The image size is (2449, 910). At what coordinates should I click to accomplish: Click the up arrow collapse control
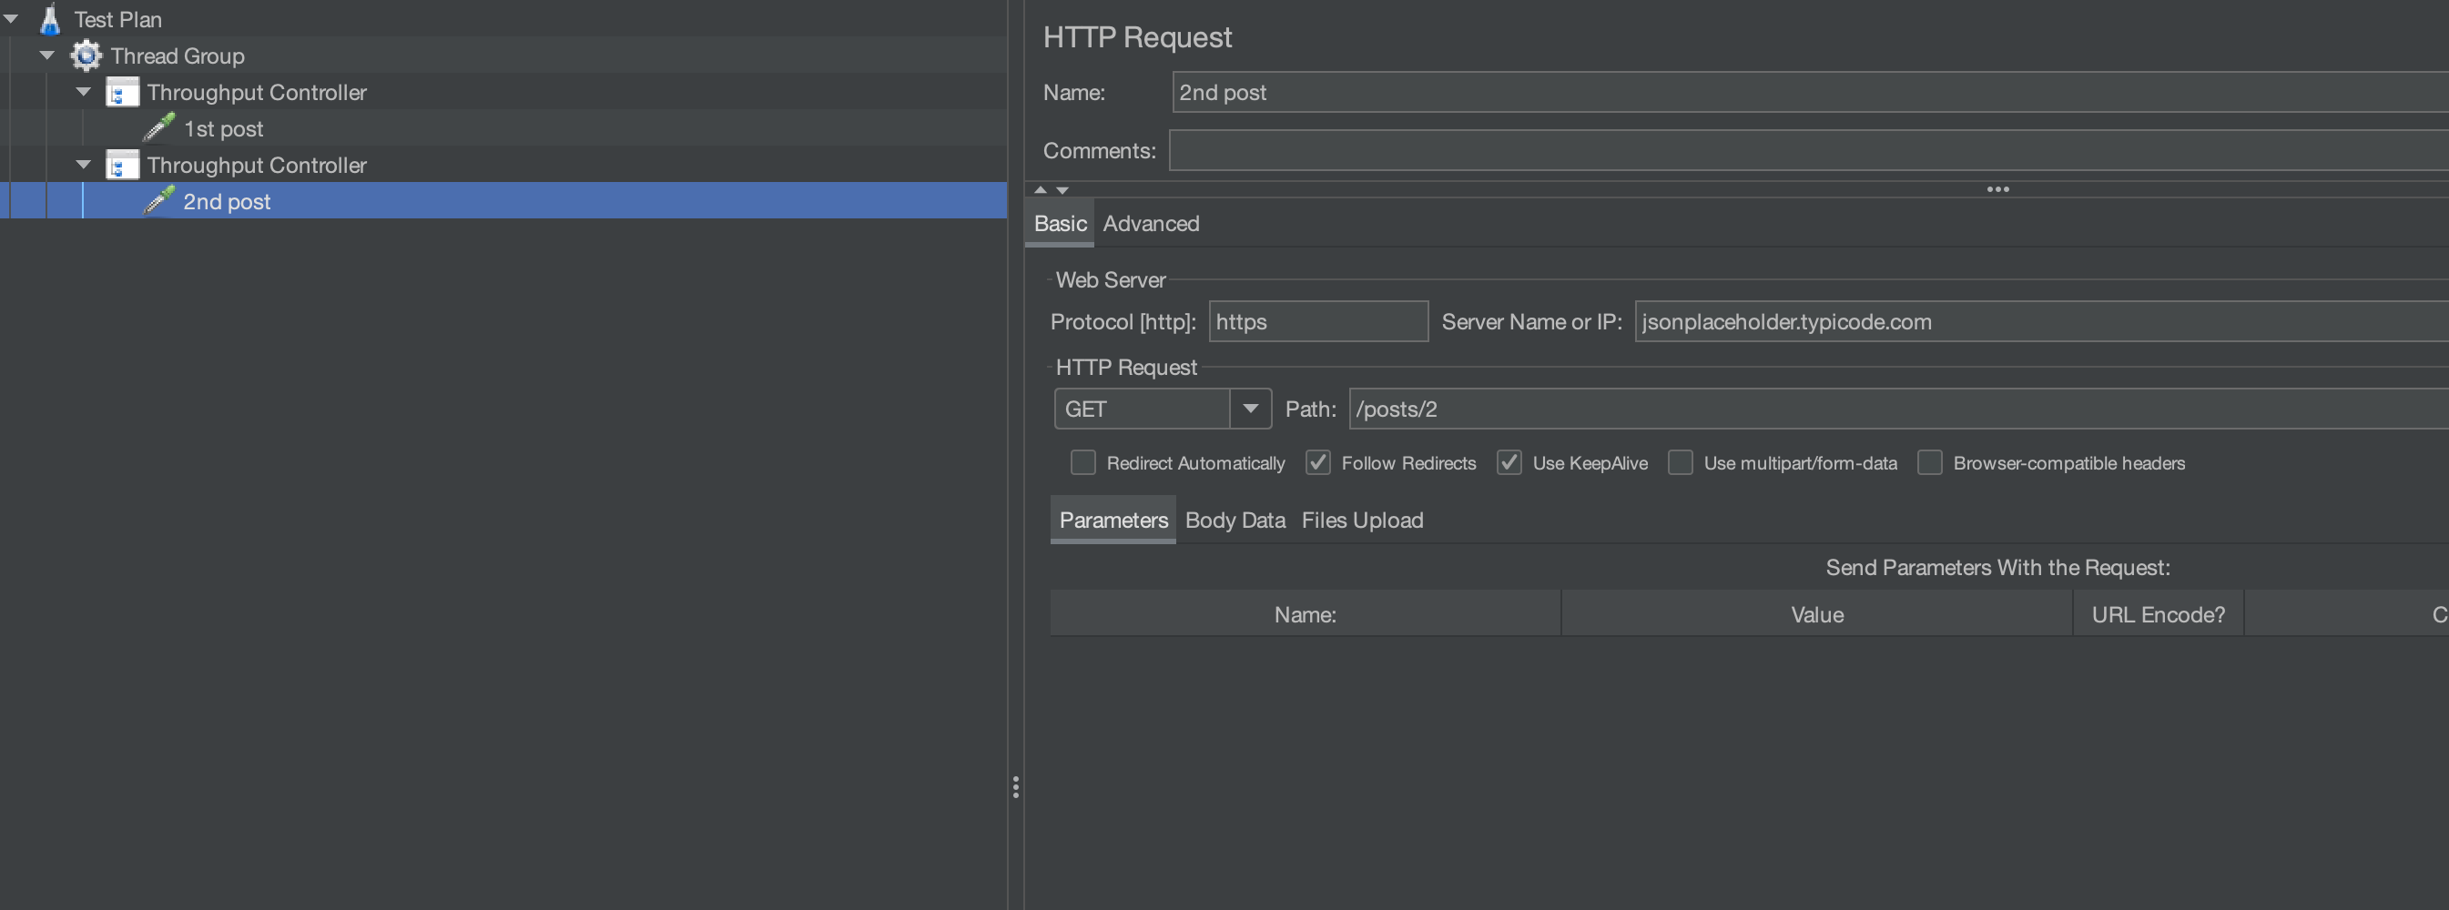1040,190
